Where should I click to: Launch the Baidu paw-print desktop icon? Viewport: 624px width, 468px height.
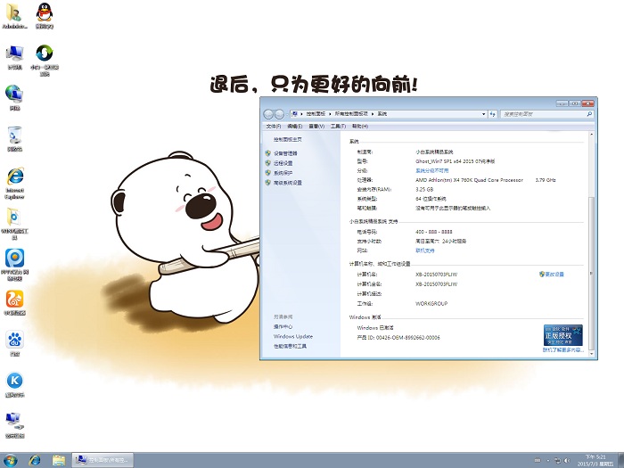pos(14,340)
